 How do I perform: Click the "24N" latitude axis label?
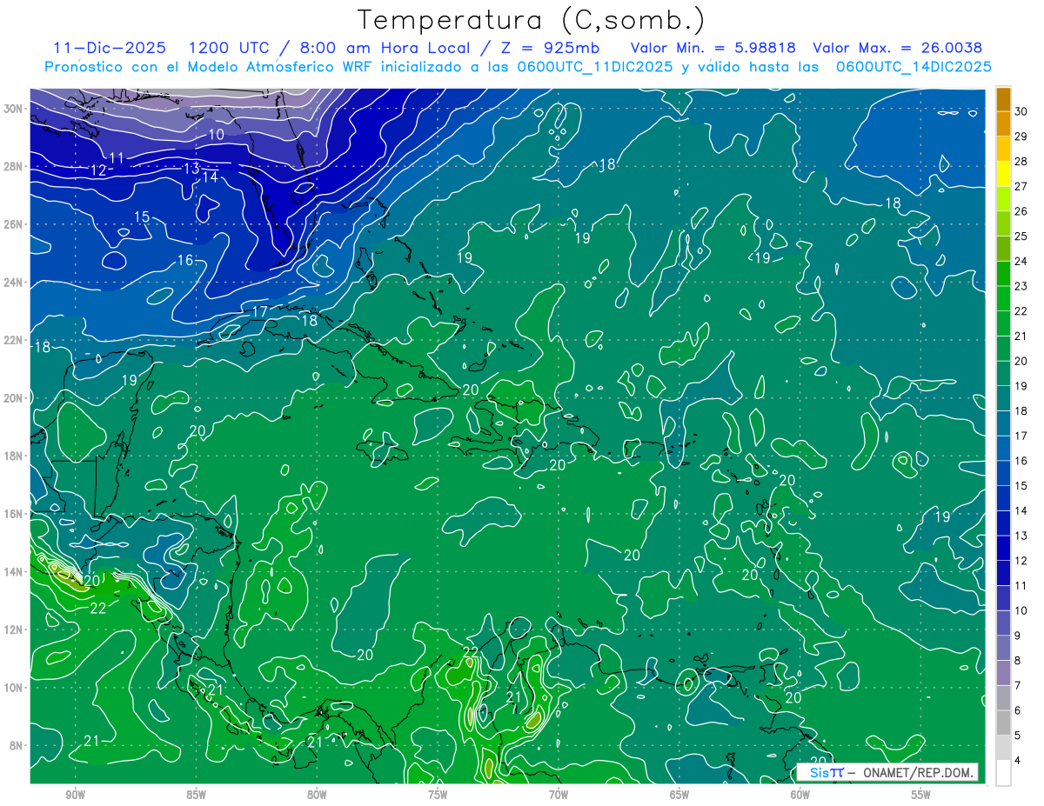[14, 283]
